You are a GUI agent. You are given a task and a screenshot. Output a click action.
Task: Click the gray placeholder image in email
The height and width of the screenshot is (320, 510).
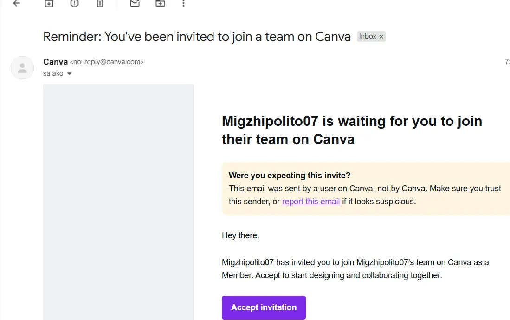pos(118,202)
